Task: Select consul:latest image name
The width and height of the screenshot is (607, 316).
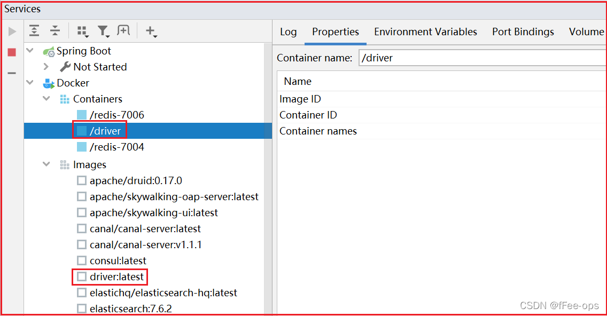Action: 118,260
